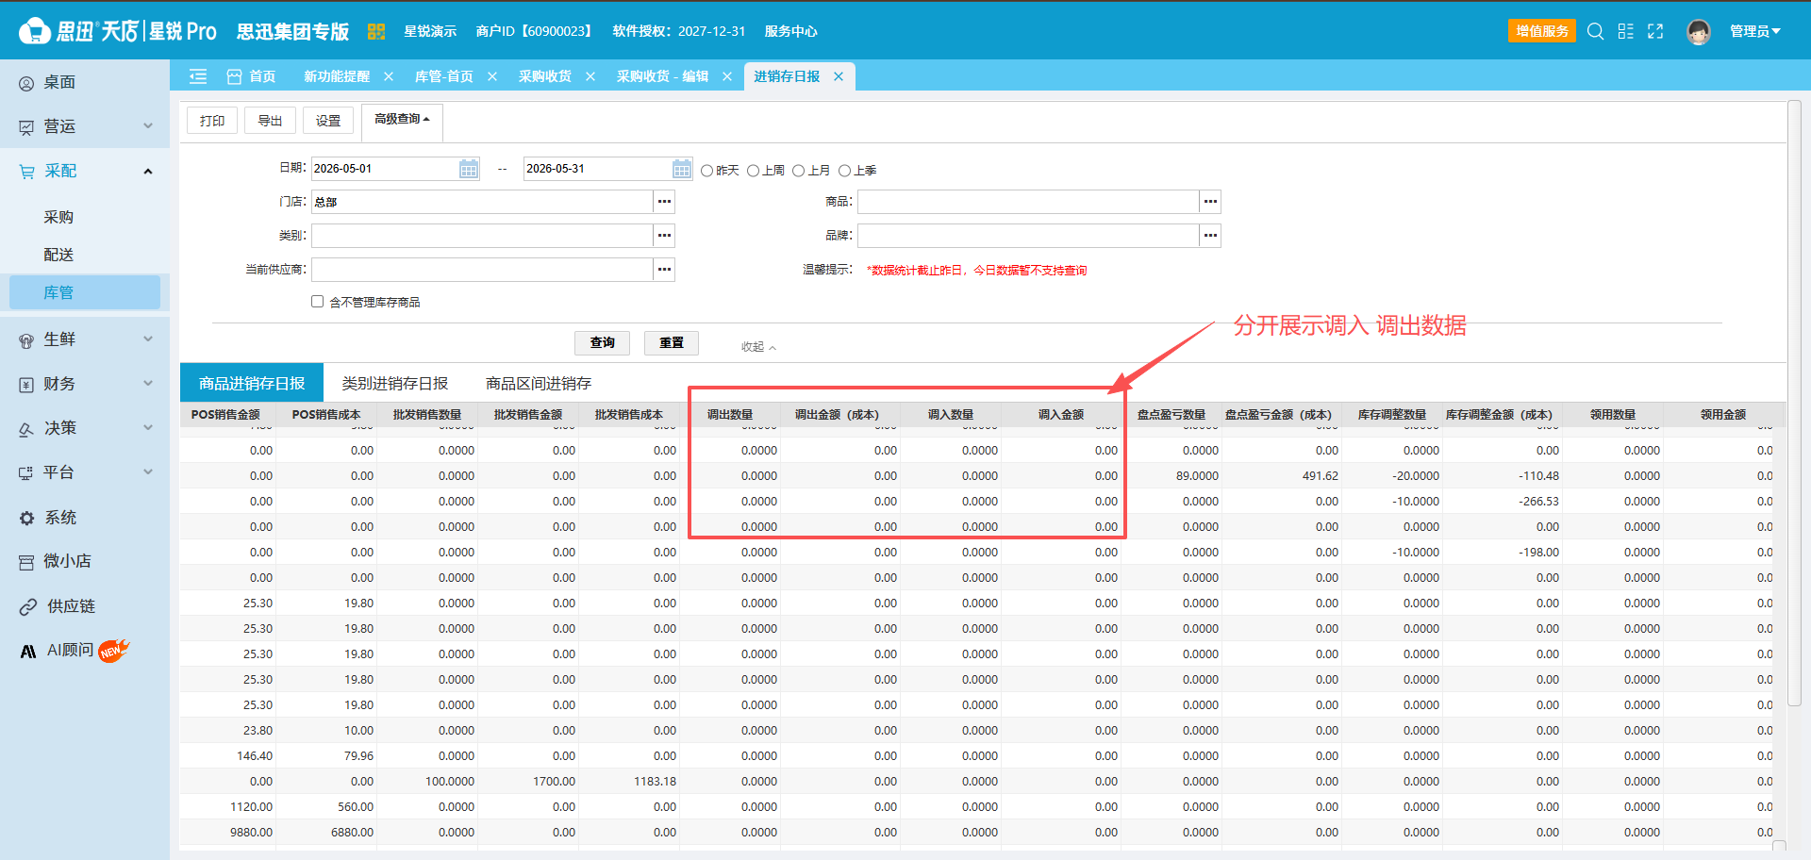Open product selector ellipsis button
This screenshot has width=1811, height=860.
(1211, 202)
